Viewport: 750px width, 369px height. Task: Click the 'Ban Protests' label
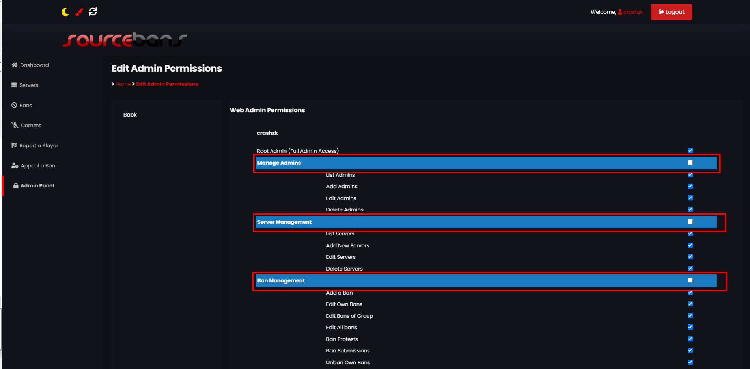(x=342, y=339)
